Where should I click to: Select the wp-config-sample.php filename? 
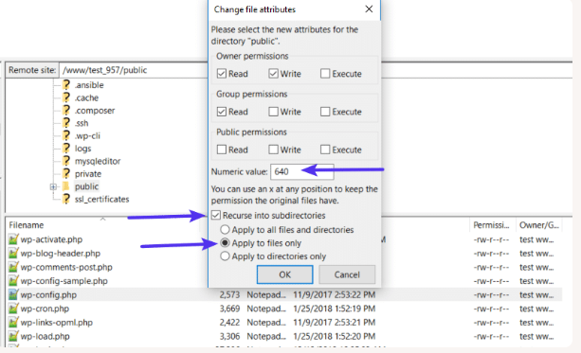tap(64, 281)
